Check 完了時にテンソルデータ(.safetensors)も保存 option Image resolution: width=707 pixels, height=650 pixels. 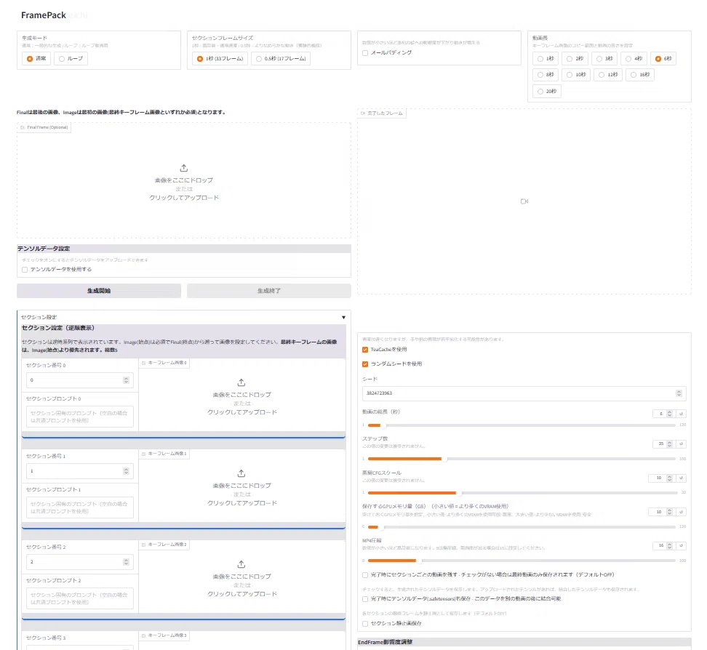[365, 599]
